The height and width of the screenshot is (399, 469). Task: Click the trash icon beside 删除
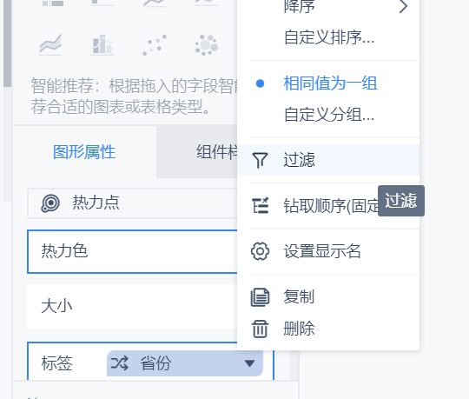pyautogui.click(x=260, y=329)
